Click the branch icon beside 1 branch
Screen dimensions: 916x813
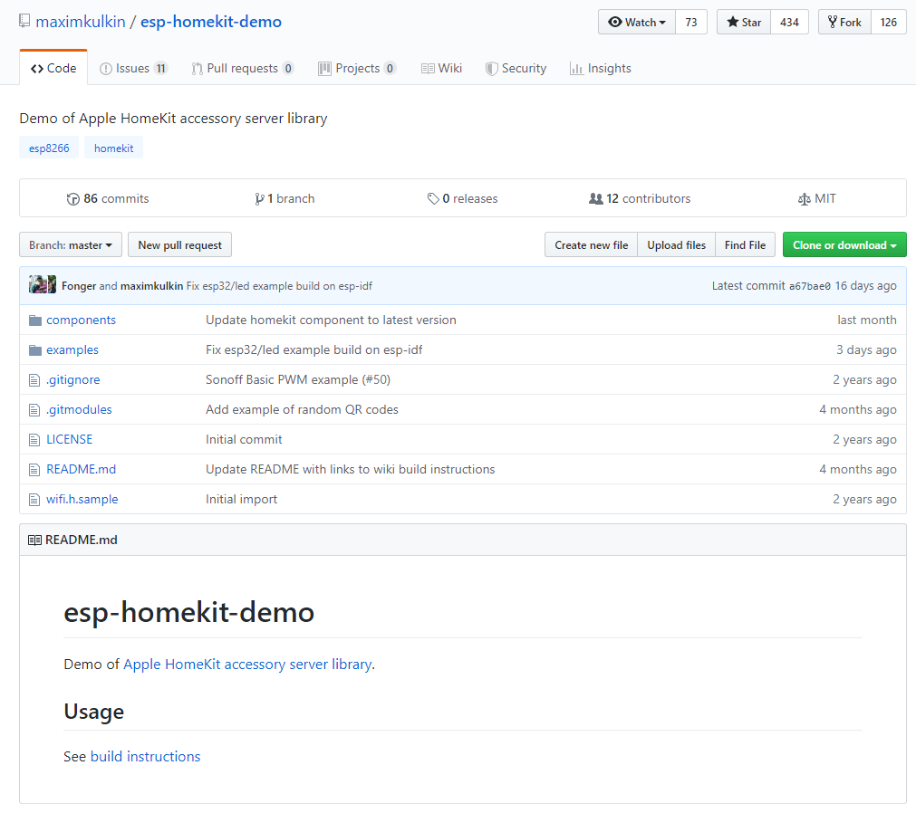click(259, 199)
